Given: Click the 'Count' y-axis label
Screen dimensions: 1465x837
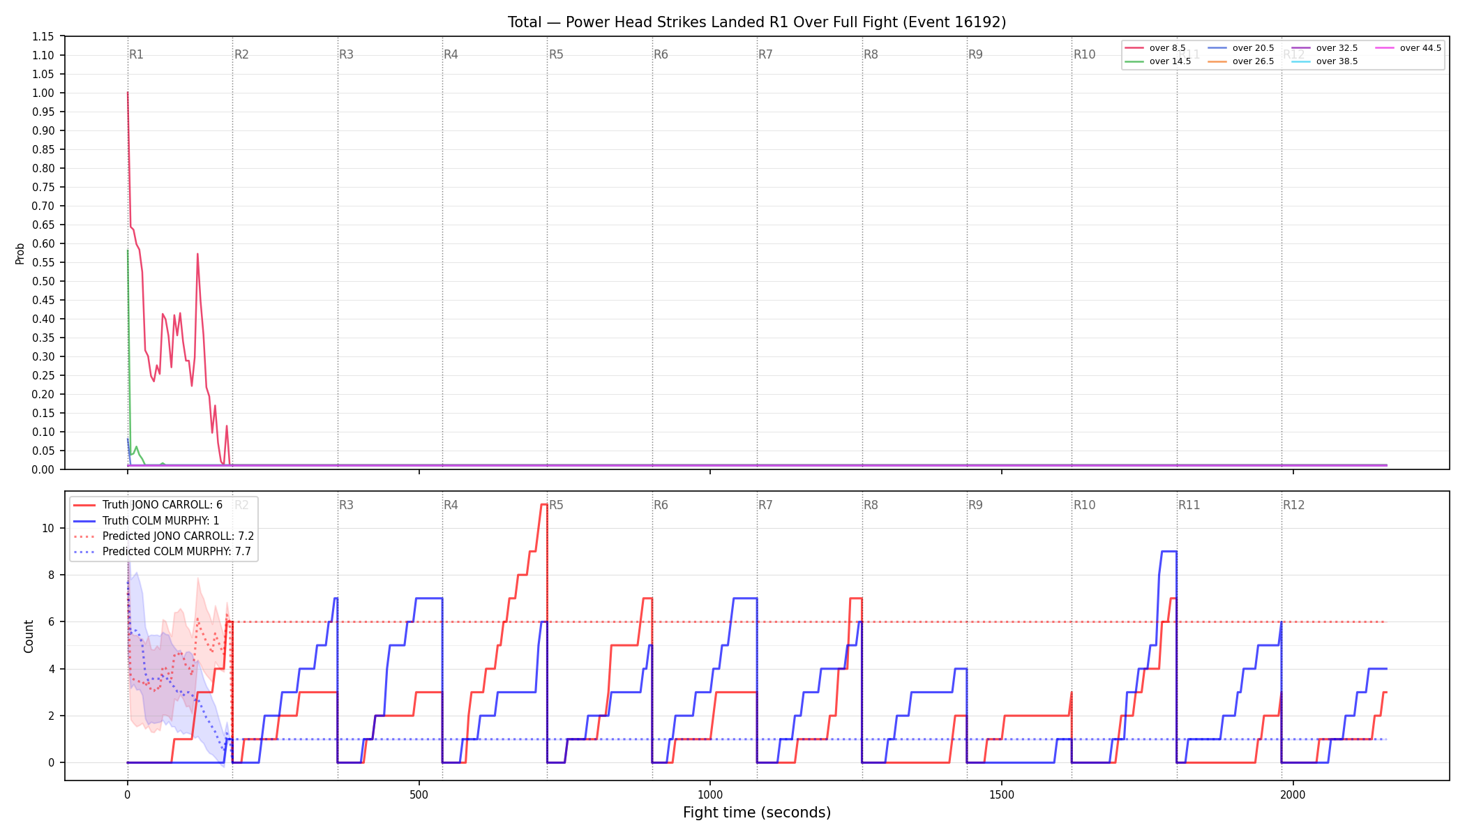Looking at the screenshot, I should (x=29, y=636).
